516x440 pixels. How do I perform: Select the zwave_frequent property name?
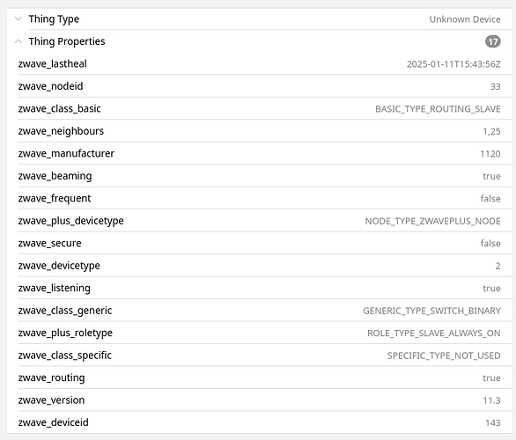(x=55, y=198)
